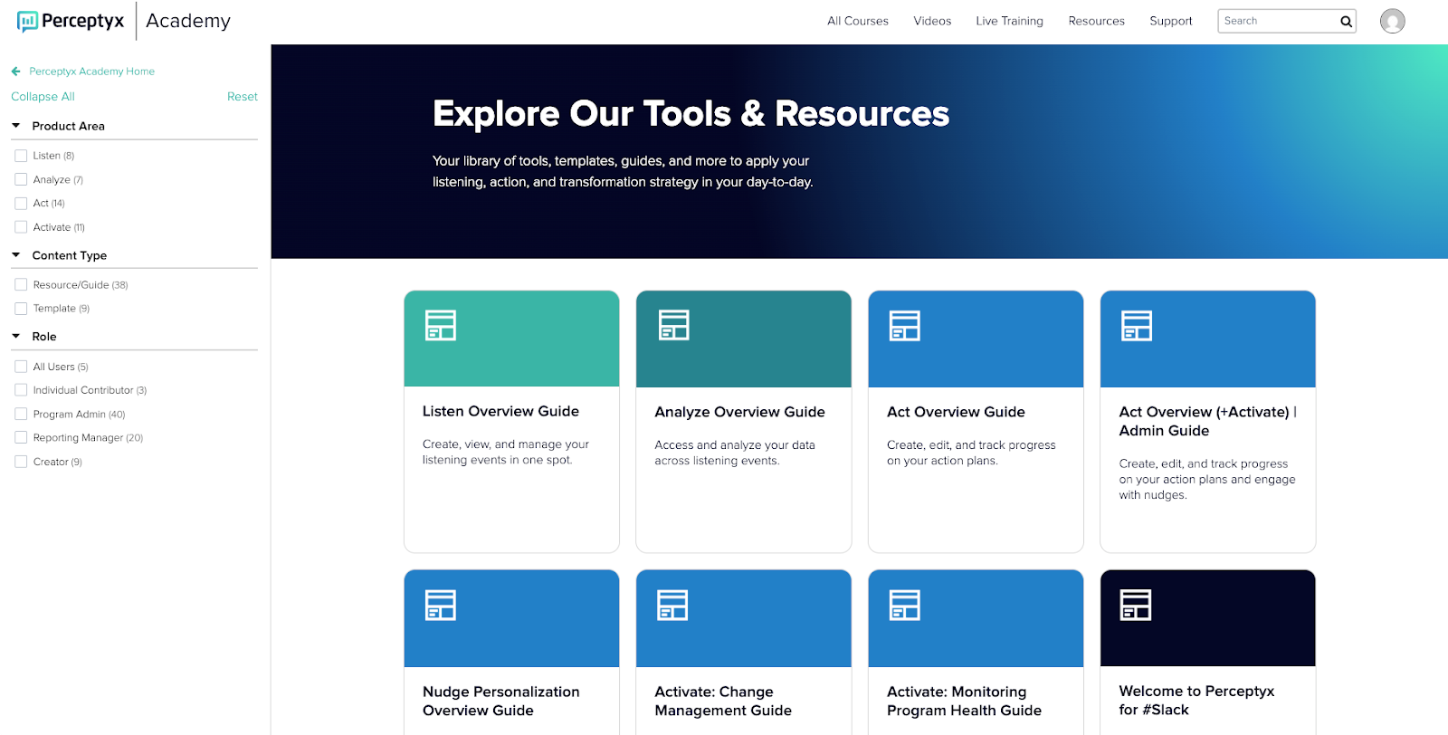This screenshot has height=735, width=1448.
Task: Open Listen Overview Guide title
Action: pyautogui.click(x=500, y=411)
